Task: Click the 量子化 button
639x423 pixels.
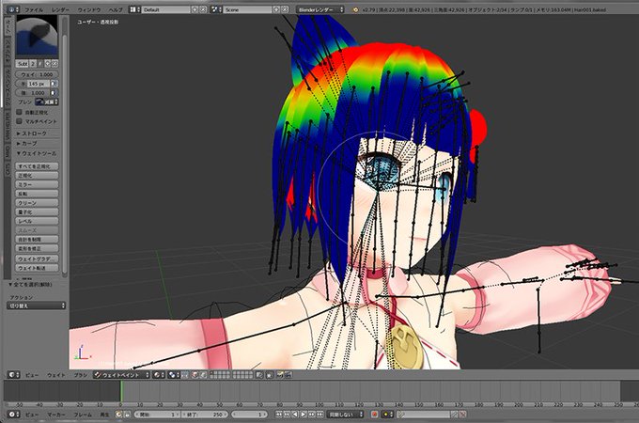Action: point(37,211)
